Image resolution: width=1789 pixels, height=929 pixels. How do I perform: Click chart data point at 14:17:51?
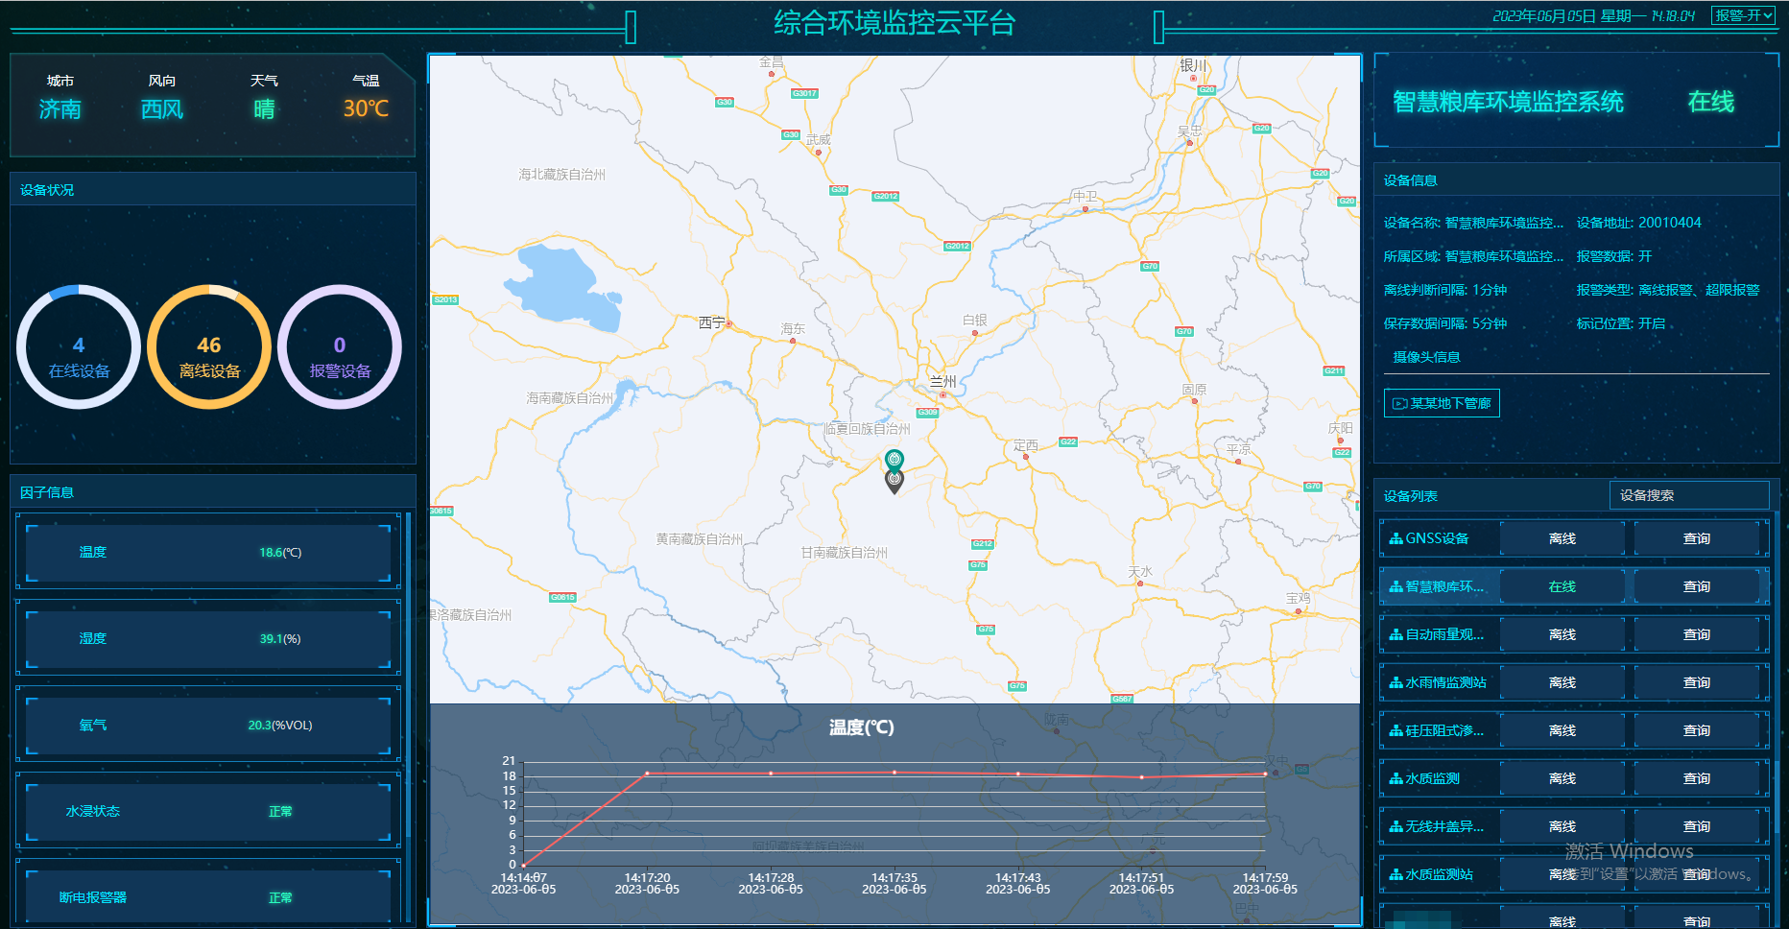pyautogui.click(x=1141, y=776)
